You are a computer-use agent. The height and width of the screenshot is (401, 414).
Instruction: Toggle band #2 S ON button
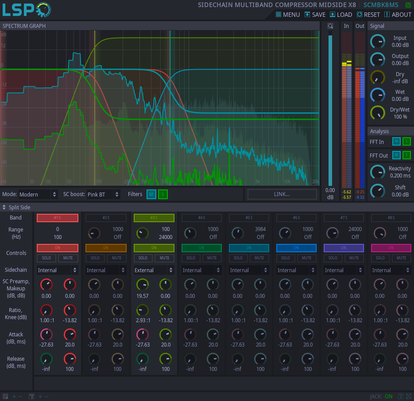pyautogui.click(x=106, y=248)
